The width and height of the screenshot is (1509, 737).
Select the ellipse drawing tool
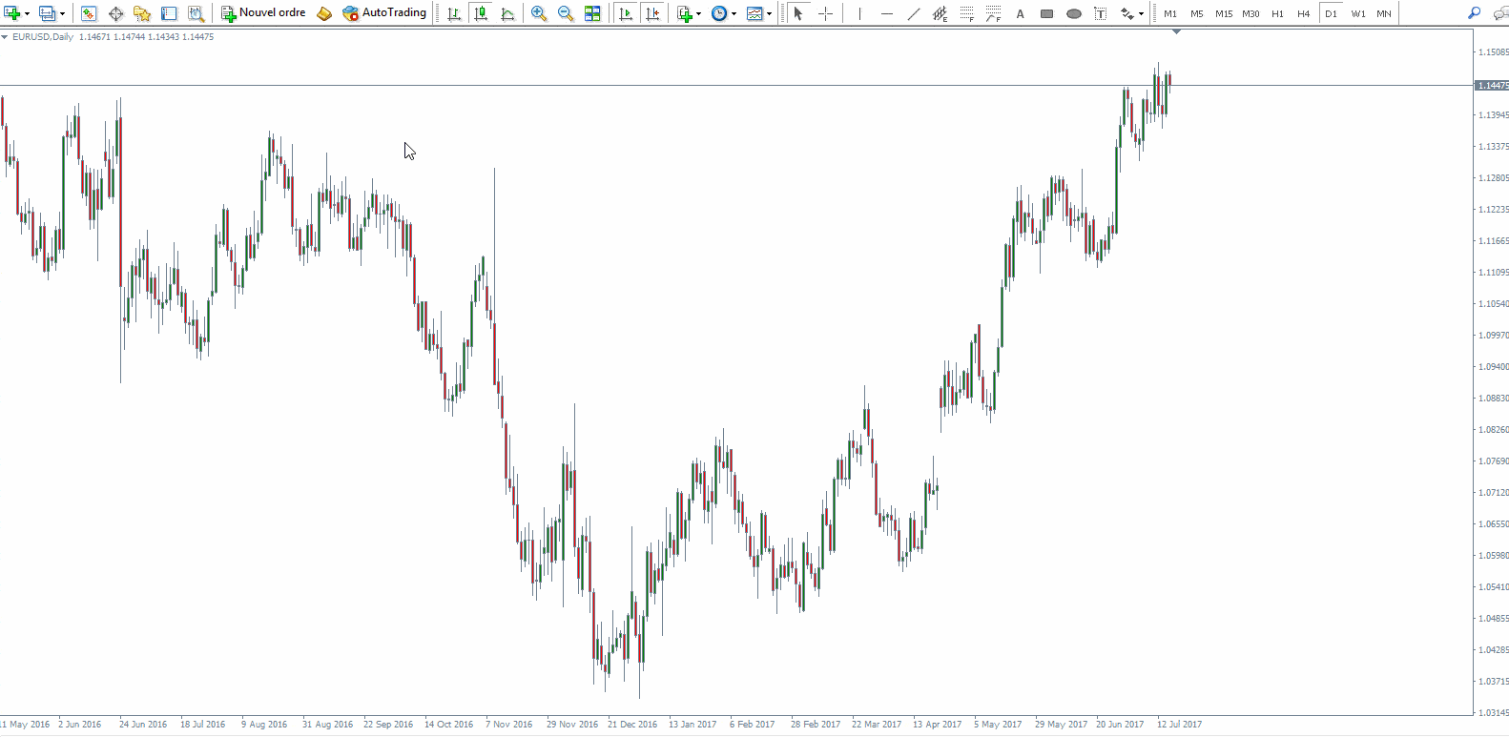[1073, 13]
